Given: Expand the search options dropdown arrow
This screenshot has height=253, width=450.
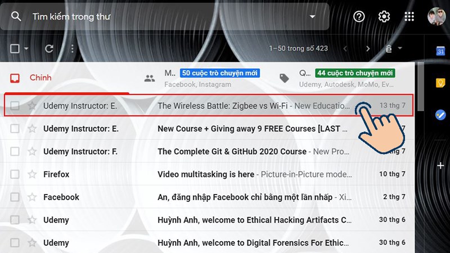Looking at the screenshot, I should [x=313, y=17].
